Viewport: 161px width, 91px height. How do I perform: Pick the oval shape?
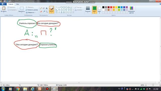(x=61, y=8)
